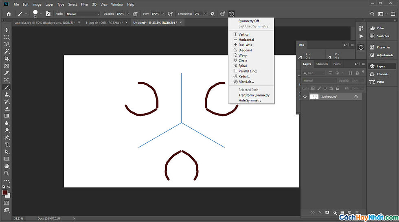Click the Info panel circled-i icon

(361, 47)
